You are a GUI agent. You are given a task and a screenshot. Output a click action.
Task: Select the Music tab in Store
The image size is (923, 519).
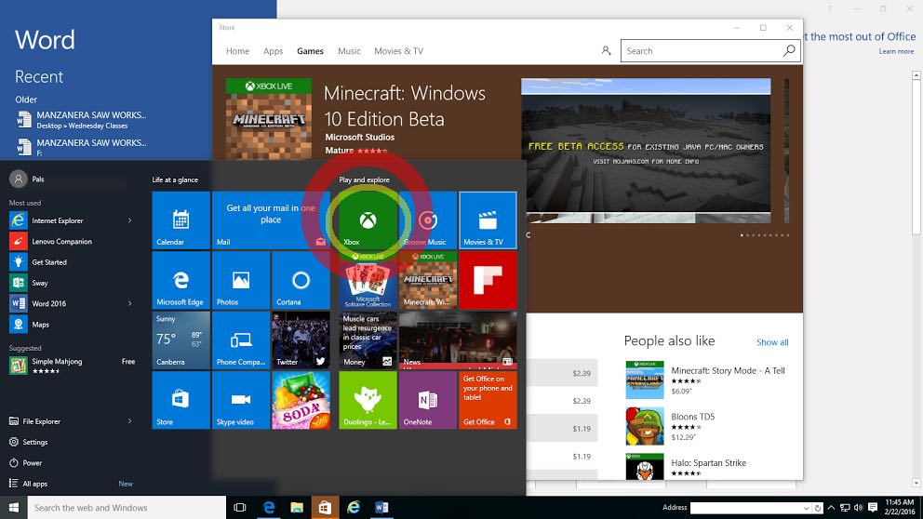click(349, 51)
